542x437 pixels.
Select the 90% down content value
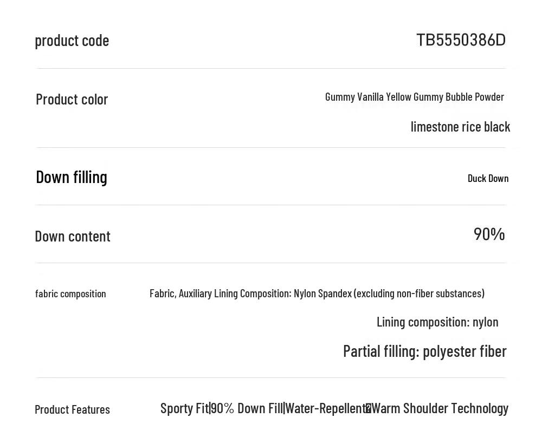point(489,234)
